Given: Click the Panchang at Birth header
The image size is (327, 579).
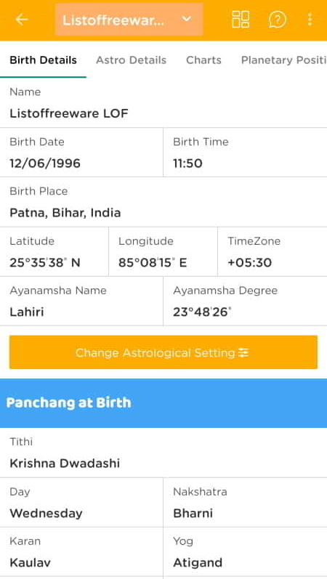Looking at the screenshot, I should tap(163, 403).
